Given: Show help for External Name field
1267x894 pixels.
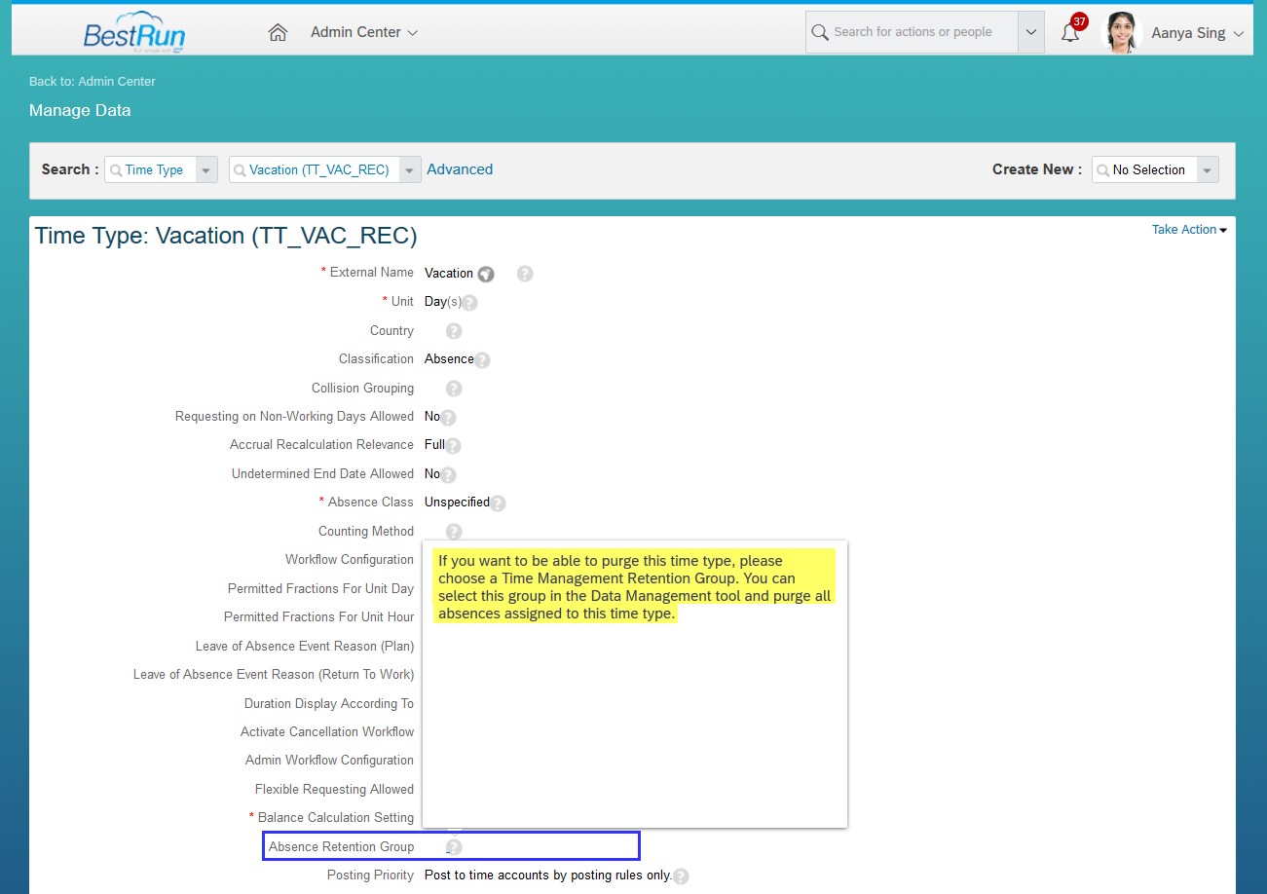Looking at the screenshot, I should point(525,274).
